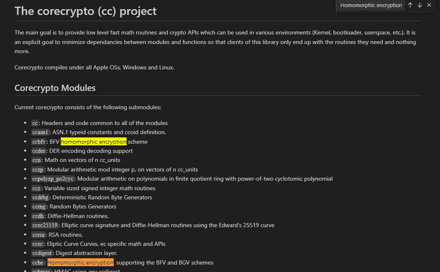Screen dimensions: 440x272
Task: Click the 'The corecrypto (cc) project' heading
Action: click(86, 11)
